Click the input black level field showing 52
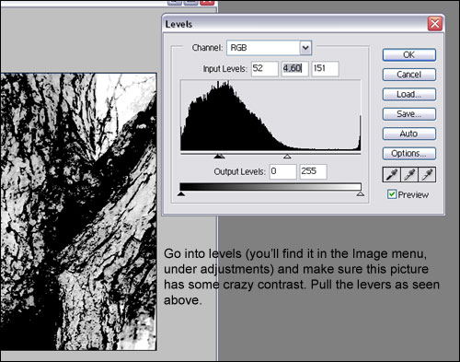Viewport: 460px width, 362px height. pyautogui.click(x=265, y=68)
